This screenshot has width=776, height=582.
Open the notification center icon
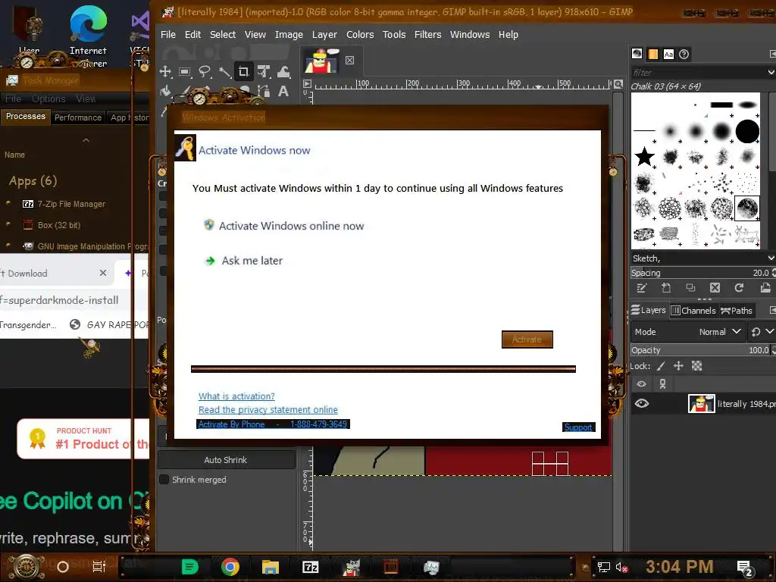pos(745,567)
